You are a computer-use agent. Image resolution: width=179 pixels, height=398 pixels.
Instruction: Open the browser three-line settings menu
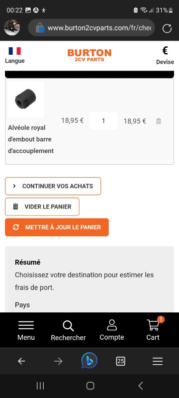158,361
